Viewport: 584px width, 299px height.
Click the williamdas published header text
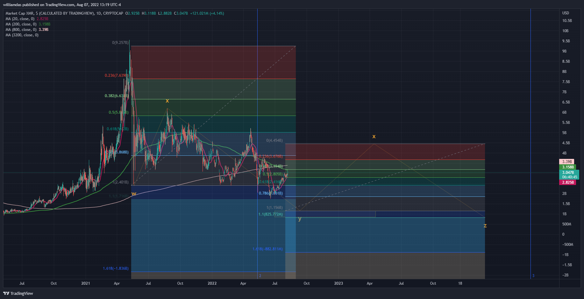(x=62, y=4)
